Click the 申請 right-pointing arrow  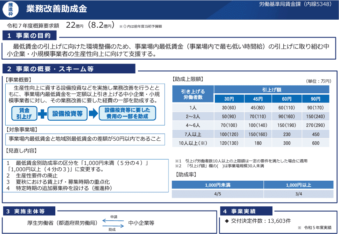point(113,221)
